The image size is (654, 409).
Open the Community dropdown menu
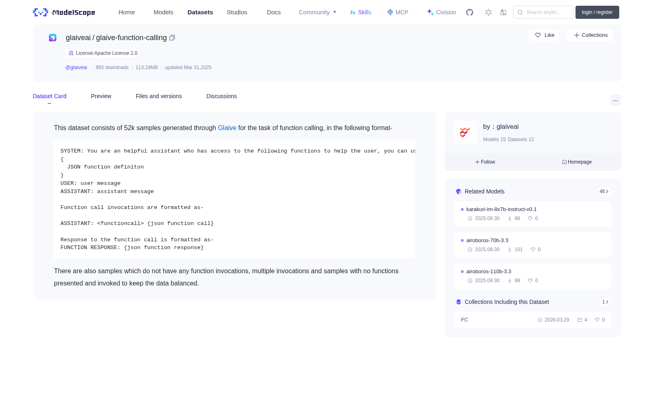(x=318, y=12)
